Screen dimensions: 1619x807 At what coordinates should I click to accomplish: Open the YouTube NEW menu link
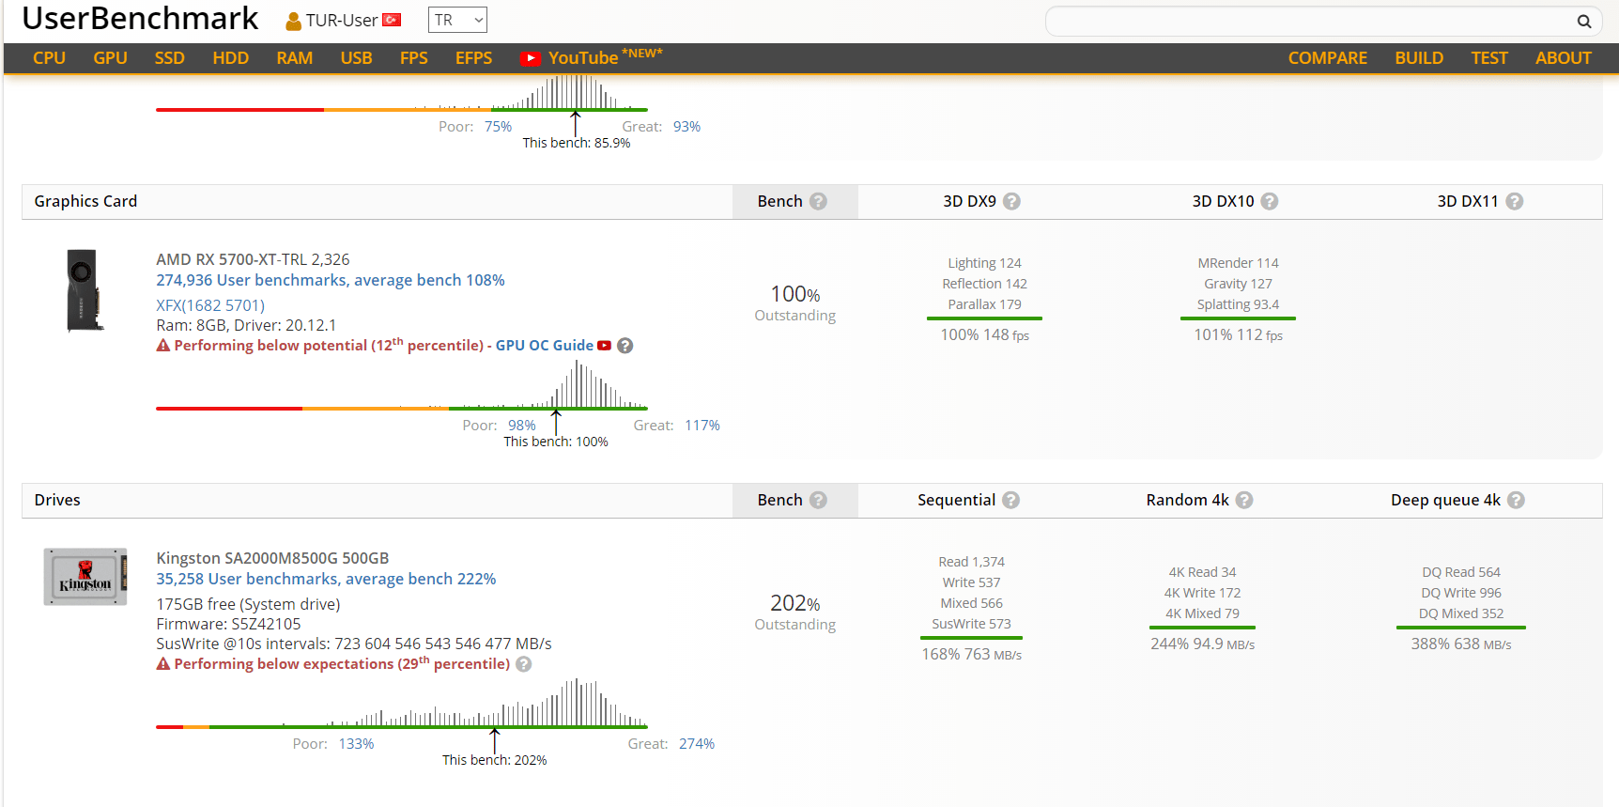[593, 57]
